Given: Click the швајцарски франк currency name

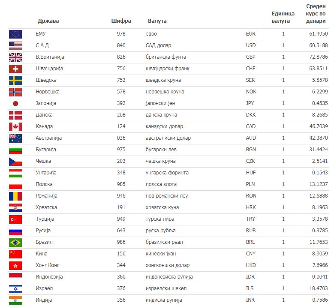Looking at the screenshot, I should click(168, 69).
